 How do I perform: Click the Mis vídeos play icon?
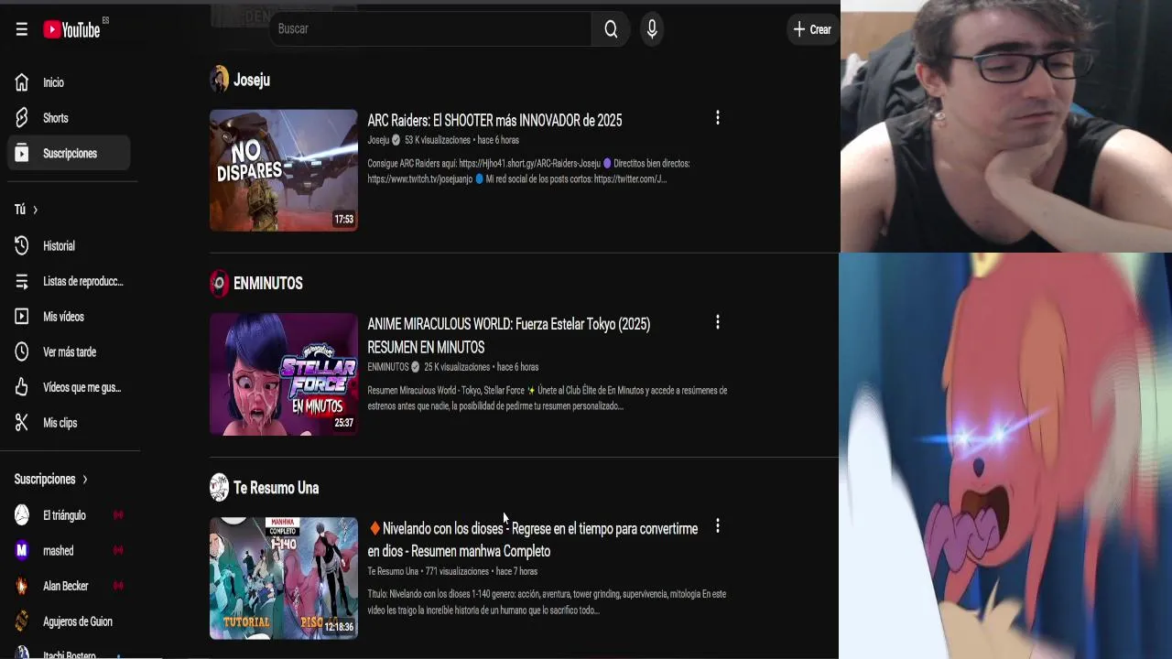click(22, 317)
